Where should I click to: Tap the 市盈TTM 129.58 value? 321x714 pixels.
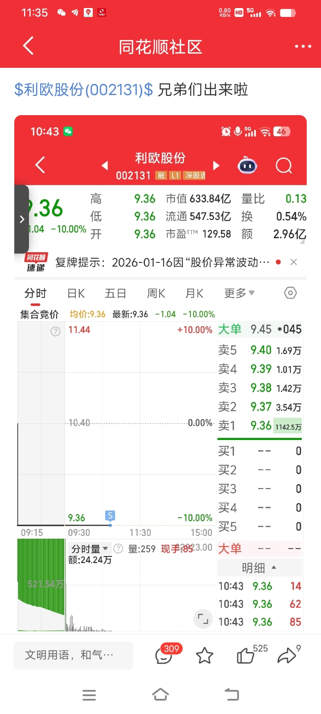tap(198, 234)
